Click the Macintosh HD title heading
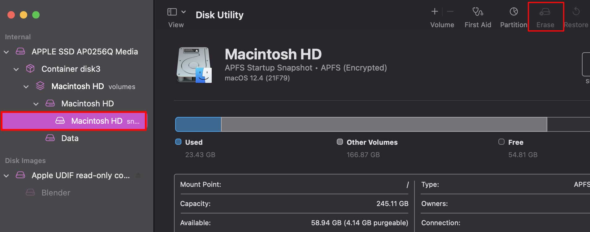 pos(273,54)
